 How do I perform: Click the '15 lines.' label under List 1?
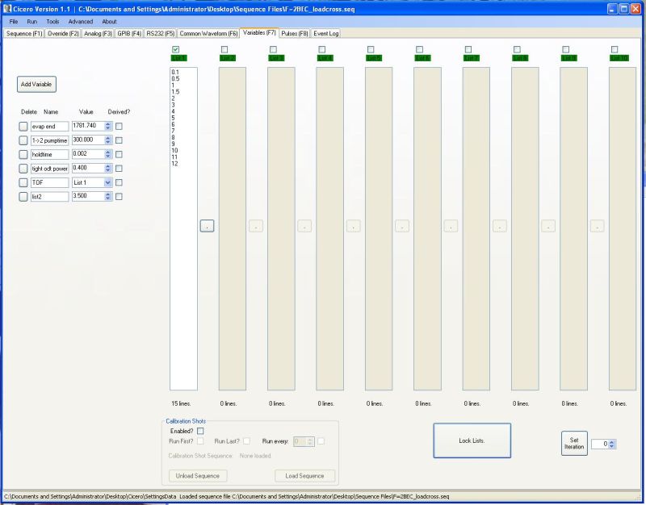(181, 403)
